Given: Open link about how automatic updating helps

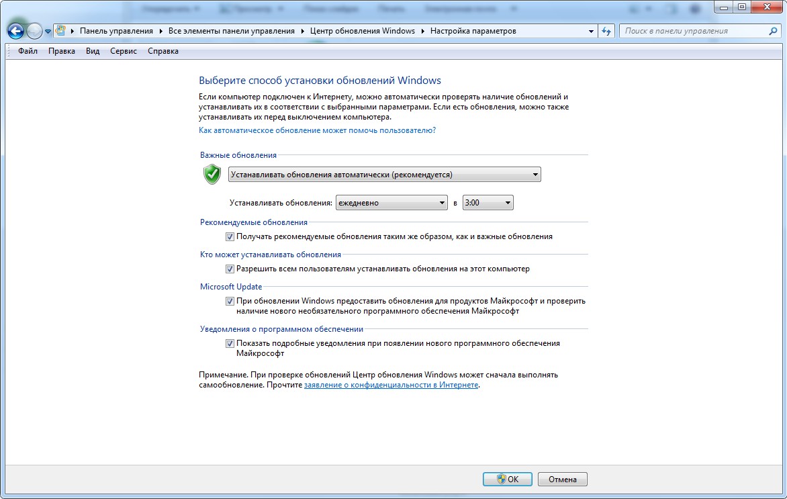Looking at the screenshot, I should pyautogui.click(x=317, y=130).
